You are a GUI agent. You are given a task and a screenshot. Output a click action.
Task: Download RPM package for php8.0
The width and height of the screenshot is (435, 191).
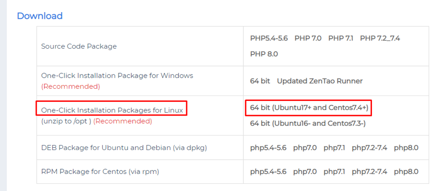point(406,172)
